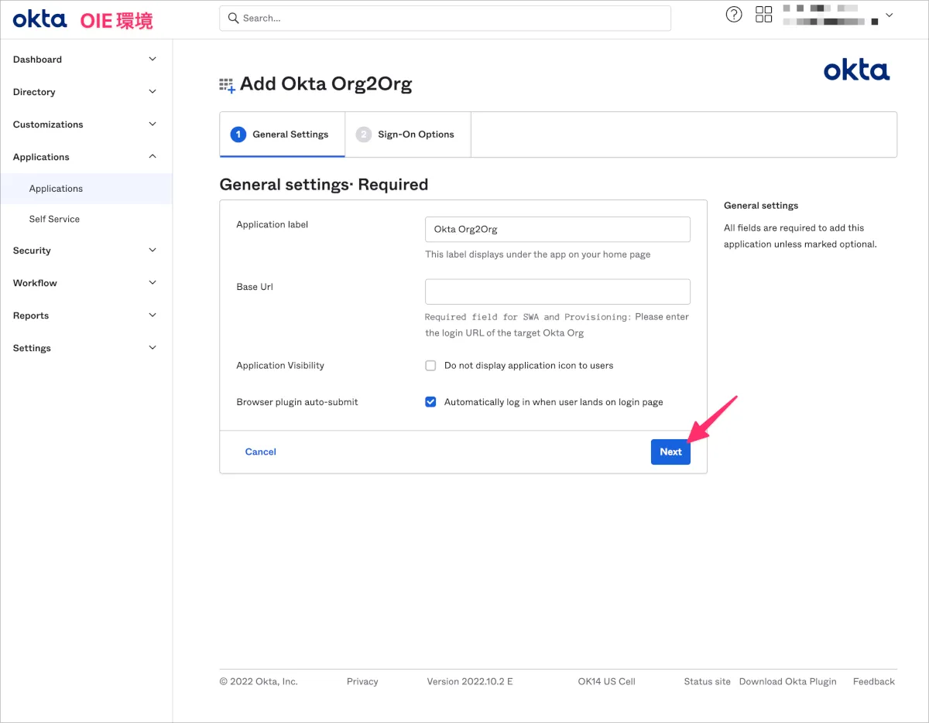Click the step 1 circle icon
Viewport: 929px width, 723px height.
(238, 135)
